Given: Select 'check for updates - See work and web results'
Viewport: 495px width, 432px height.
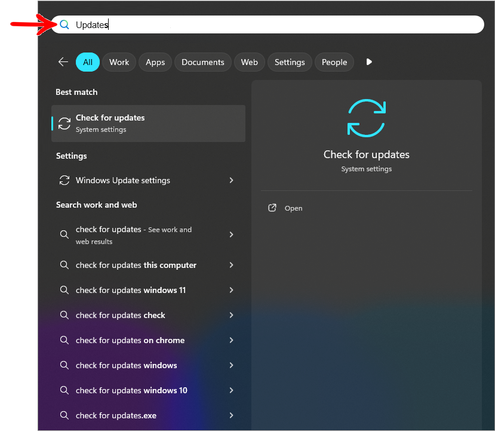Looking at the screenshot, I should tap(148, 234).
